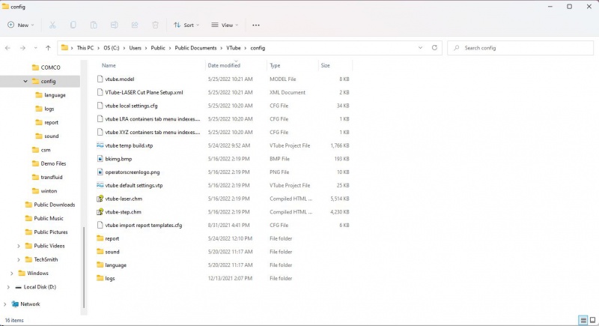The width and height of the screenshot is (599, 326).
Task: Click Public Documents in the breadcrumb
Action: pyautogui.click(x=195, y=48)
